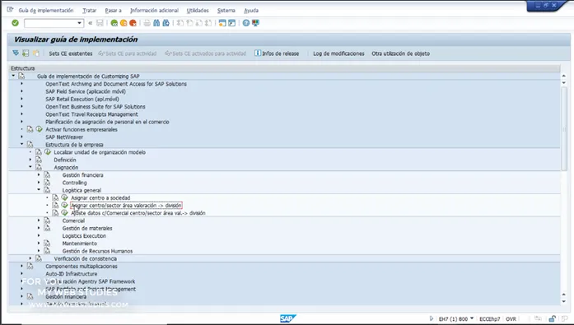Click the green Back navigation icon
Image resolution: width=574 pixels, height=325 pixels.
pyautogui.click(x=114, y=23)
